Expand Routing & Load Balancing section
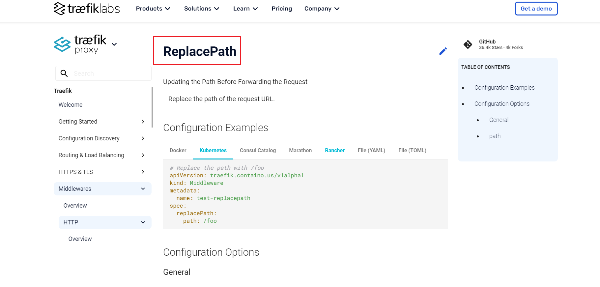This screenshot has height=287, width=600. pos(102,155)
